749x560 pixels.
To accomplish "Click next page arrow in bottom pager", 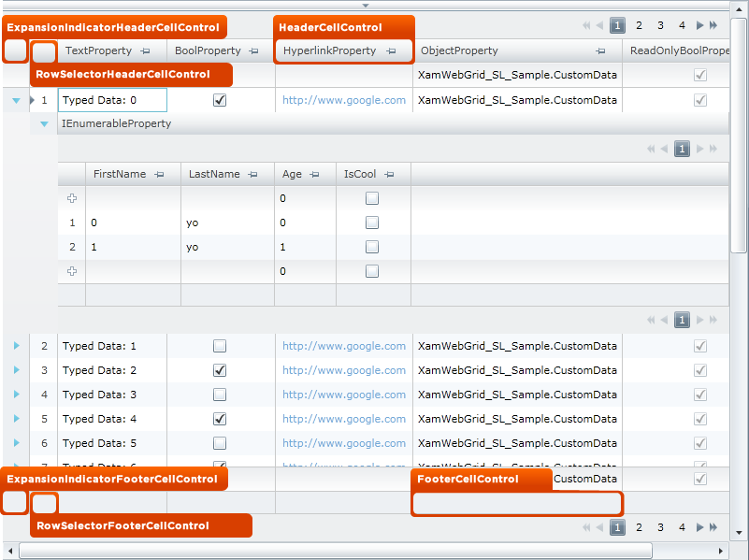I will pyautogui.click(x=699, y=527).
